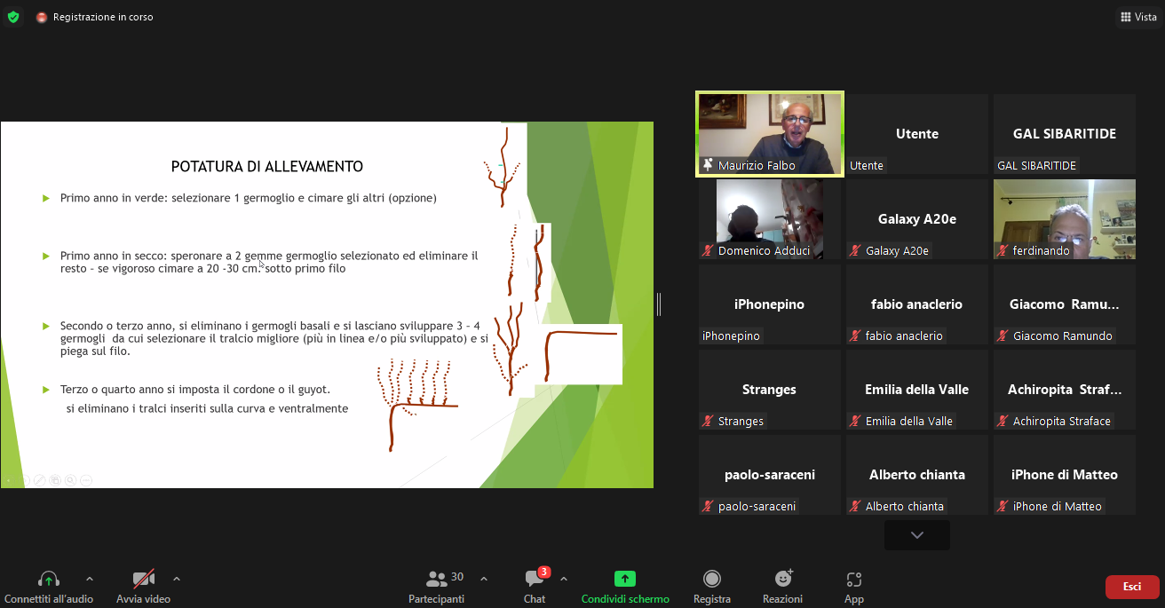Image resolution: width=1165 pixels, height=608 pixels.
Task: Click the panel divider handle beside shared slide
Action: pyautogui.click(x=659, y=304)
